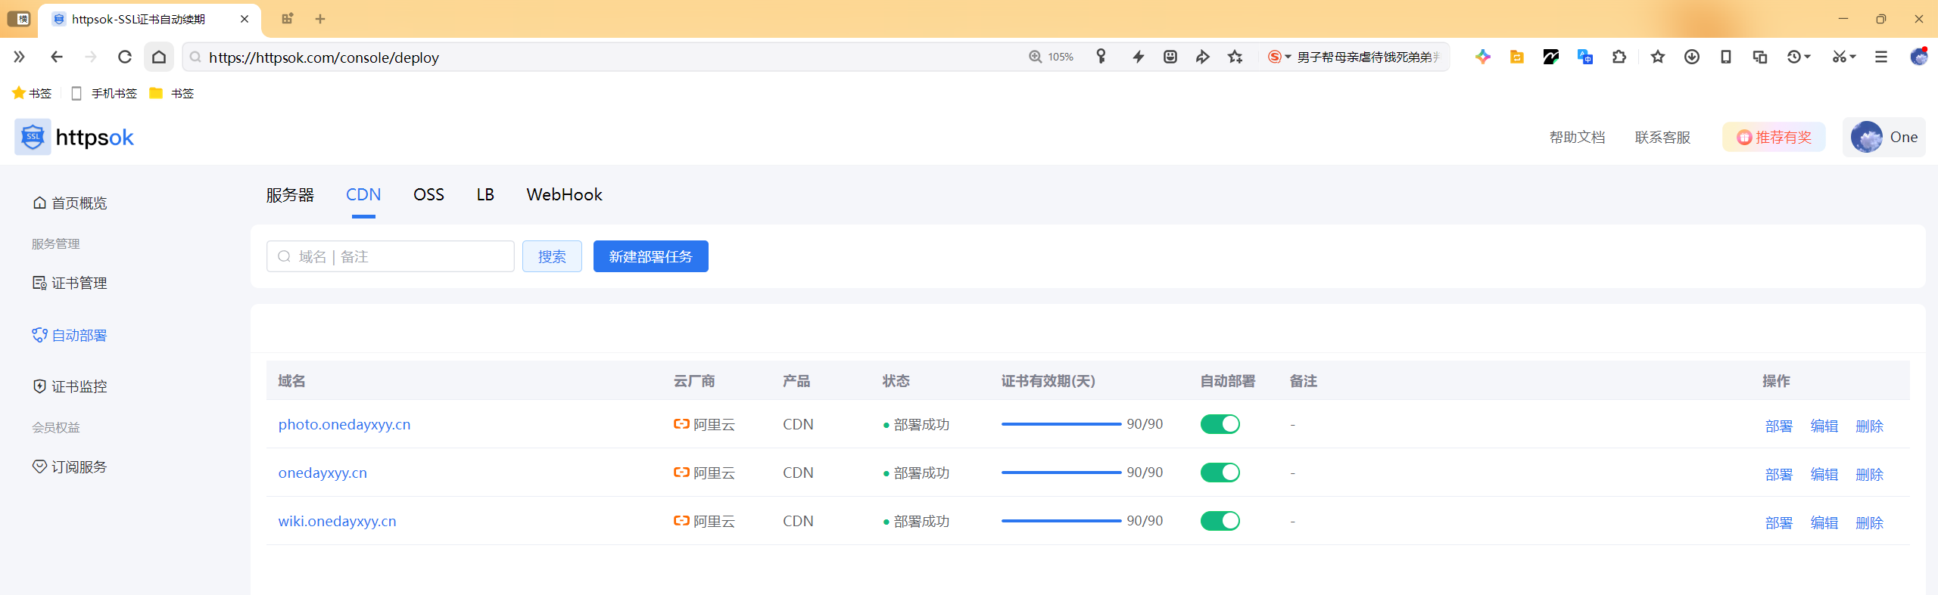Disable auto deploy for photo.onedayxyy.cn

[1220, 424]
